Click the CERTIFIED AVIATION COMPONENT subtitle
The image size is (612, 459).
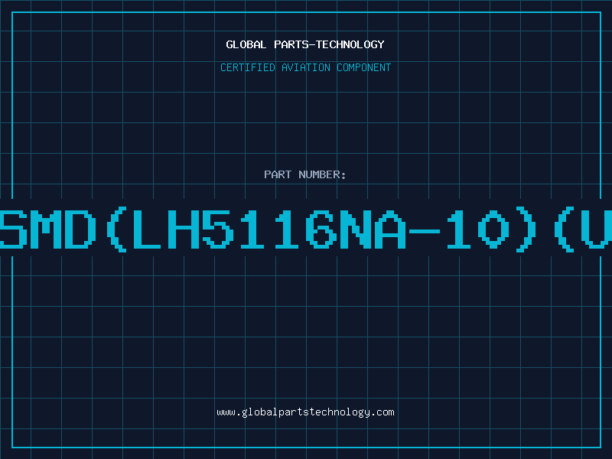click(x=305, y=67)
